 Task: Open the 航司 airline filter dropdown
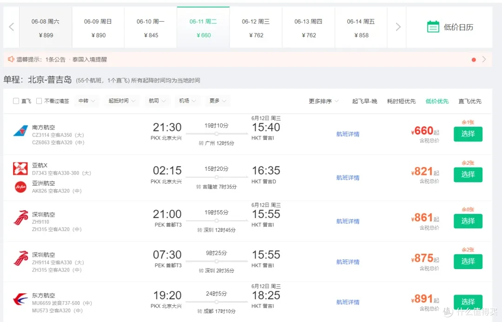(157, 101)
